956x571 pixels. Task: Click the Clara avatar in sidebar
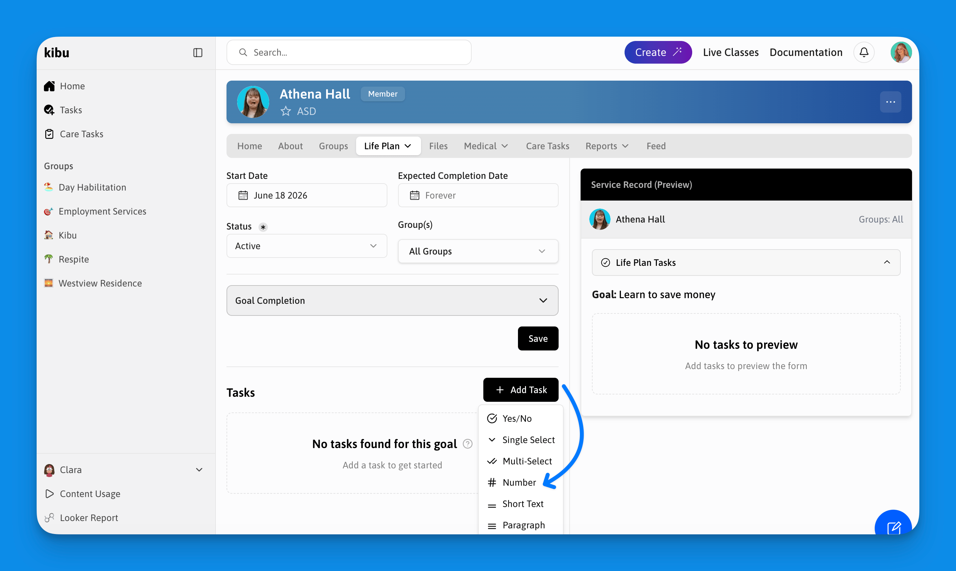(49, 470)
